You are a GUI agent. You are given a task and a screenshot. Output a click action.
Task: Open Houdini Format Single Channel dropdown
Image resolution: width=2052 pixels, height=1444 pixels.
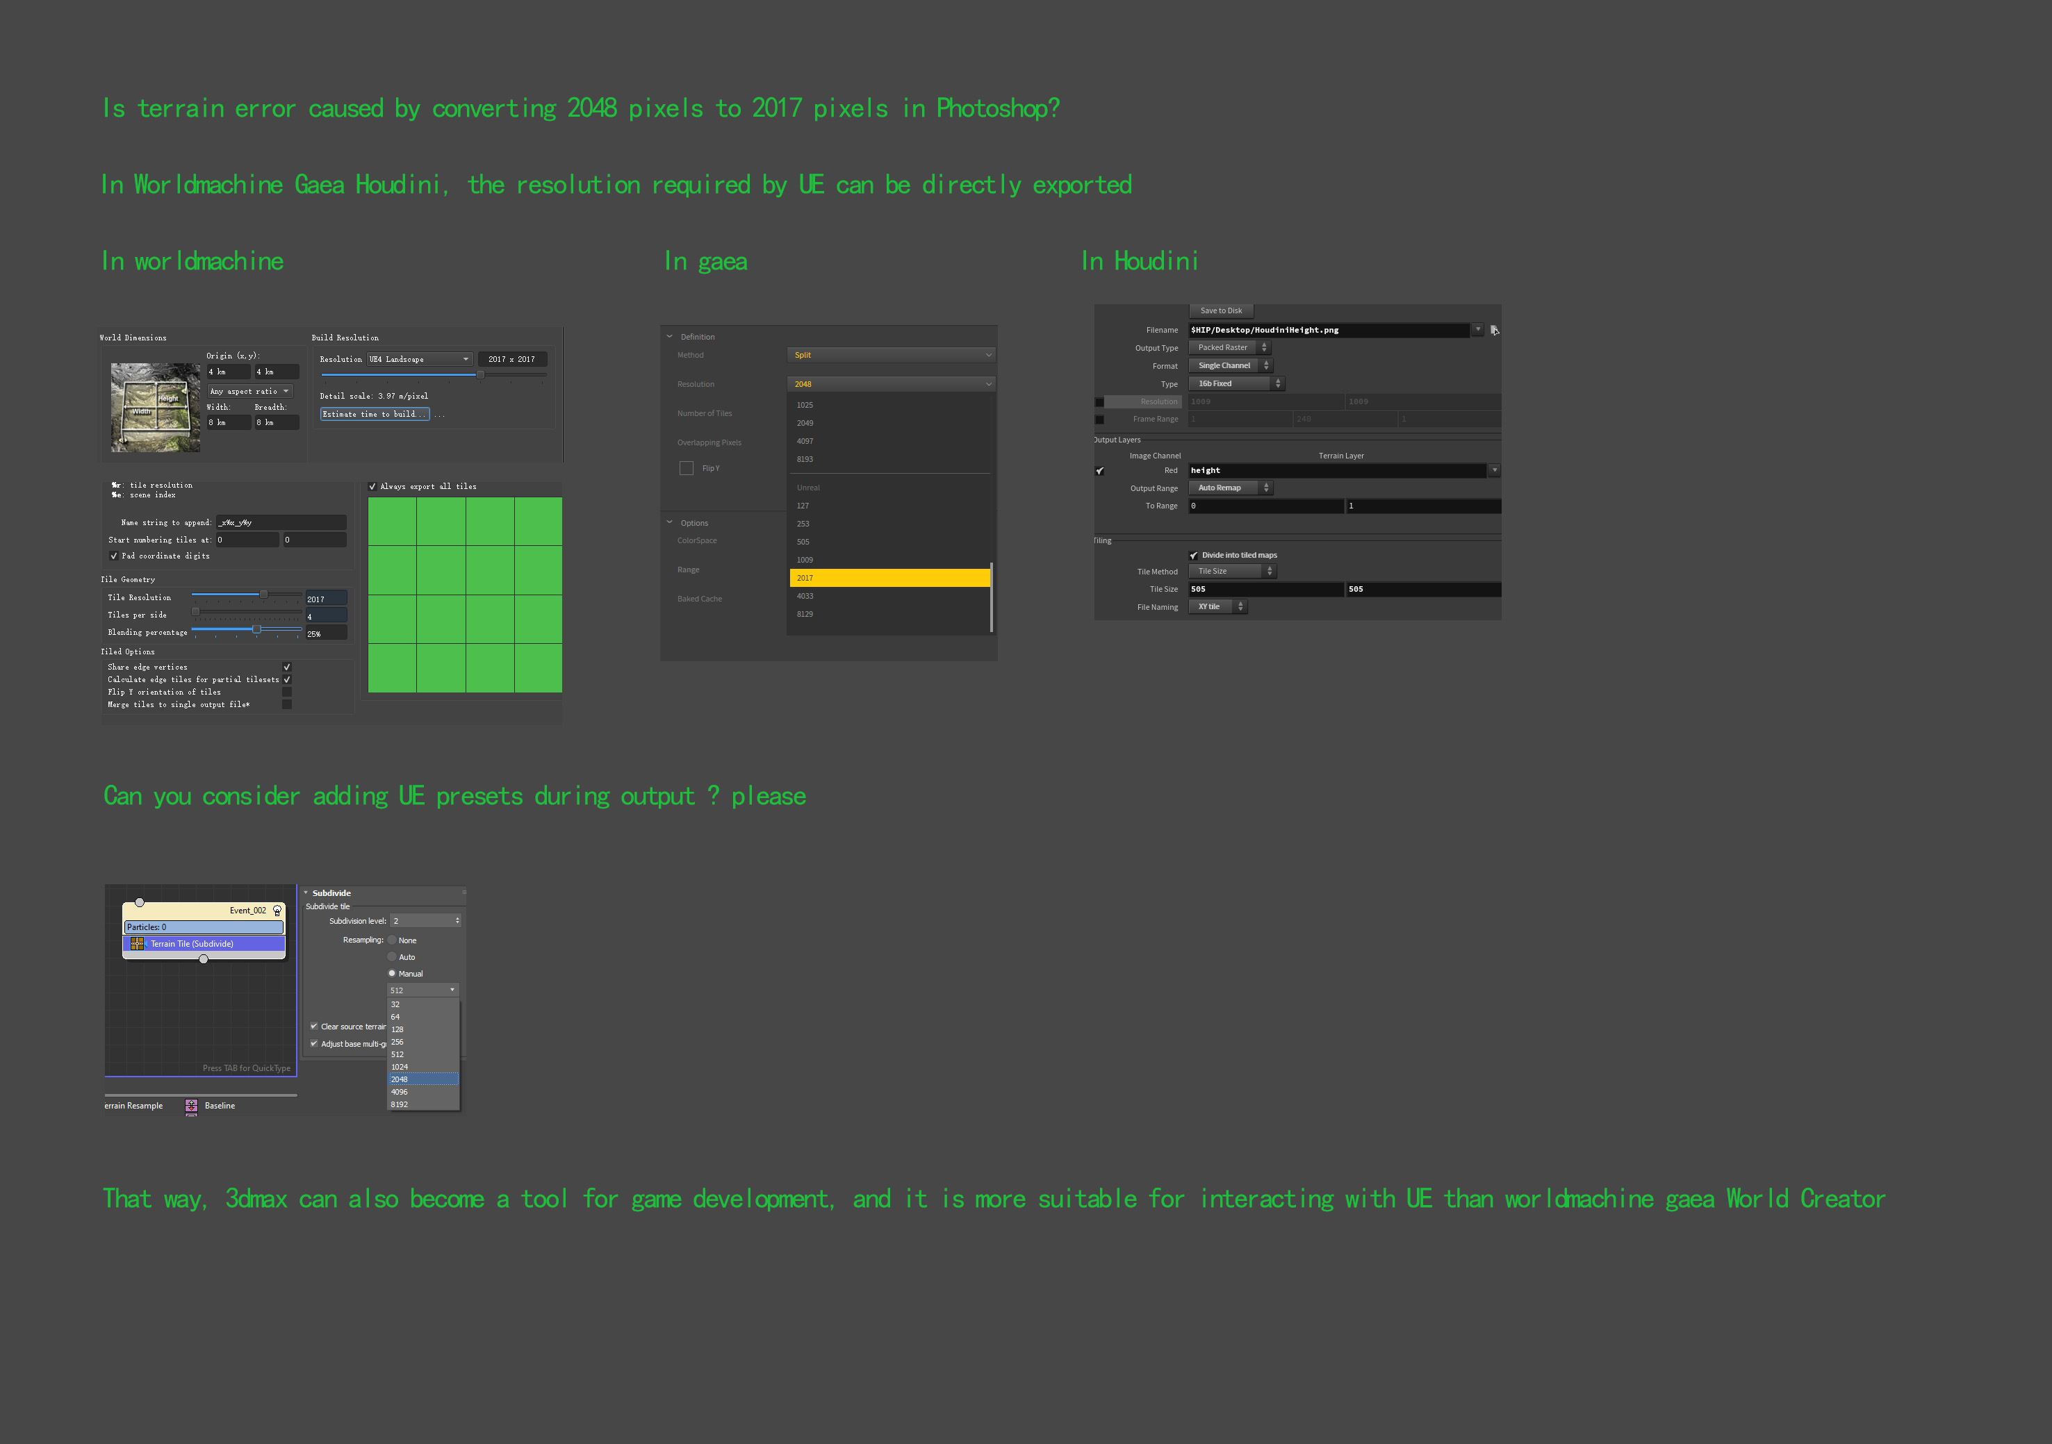[x=1231, y=365]
